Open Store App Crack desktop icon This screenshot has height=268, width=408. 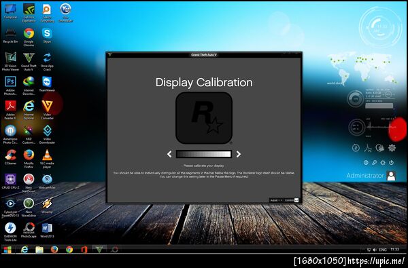(x=47, y=62)
